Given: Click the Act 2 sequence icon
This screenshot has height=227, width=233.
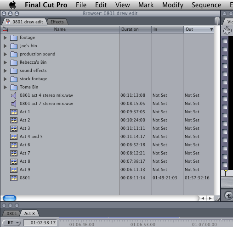Looking at the screenshot, I should pos(14,120).
